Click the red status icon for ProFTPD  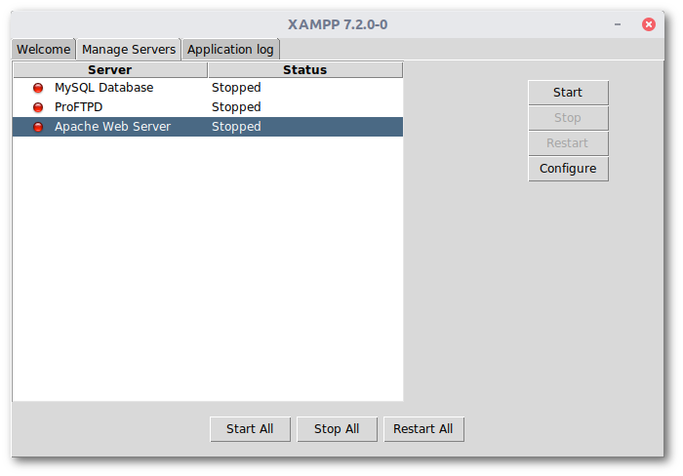(x=38, y=107)
